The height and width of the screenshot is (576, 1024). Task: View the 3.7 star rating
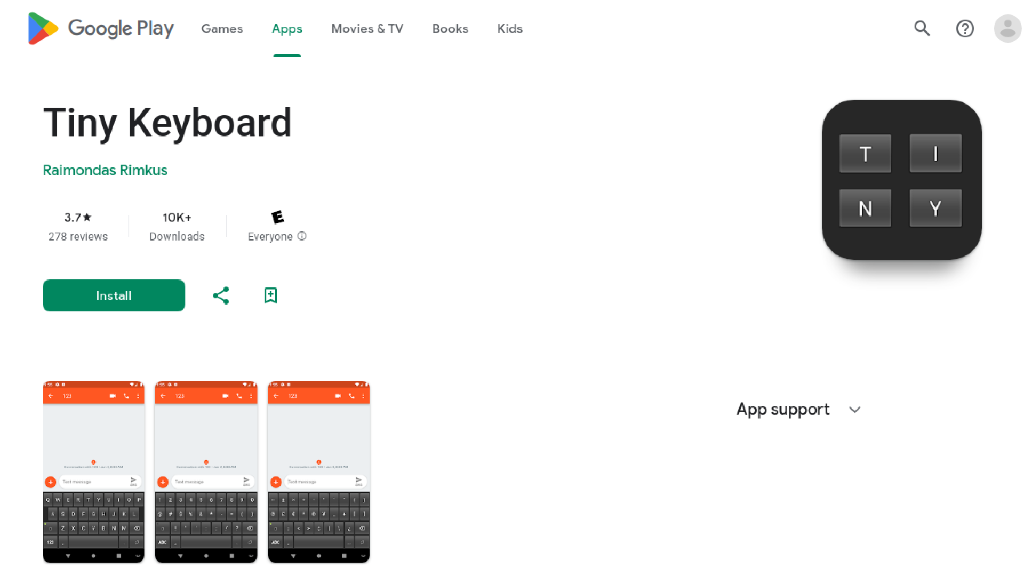(78, 218)
